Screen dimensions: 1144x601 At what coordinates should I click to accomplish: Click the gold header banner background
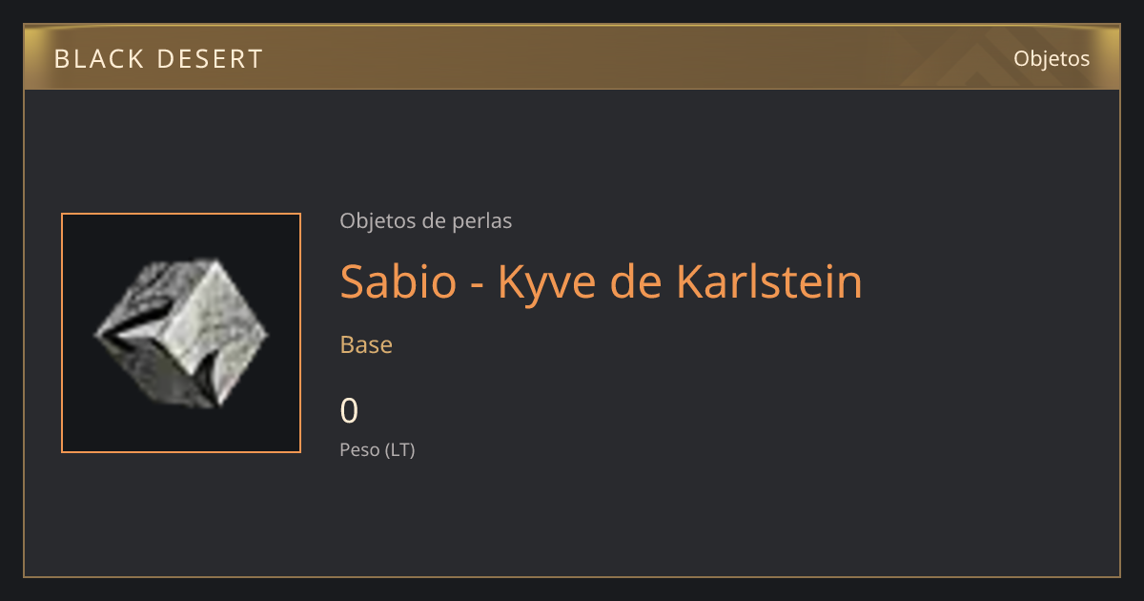click(572, 58)
